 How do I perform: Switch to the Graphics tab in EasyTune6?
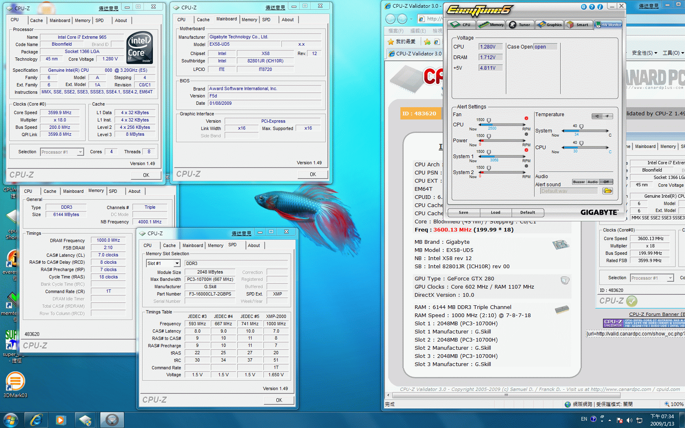tap(549, 25)
